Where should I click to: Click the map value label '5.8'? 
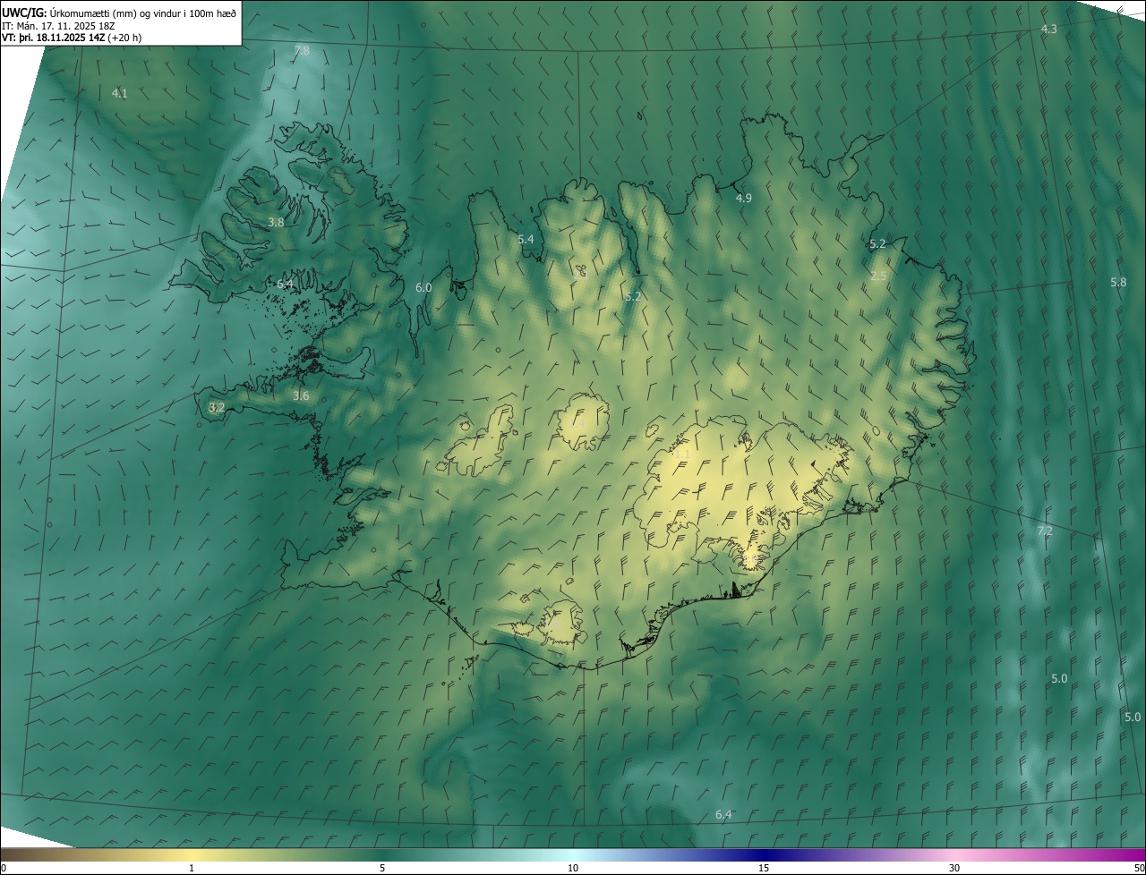pos(1118,283)
